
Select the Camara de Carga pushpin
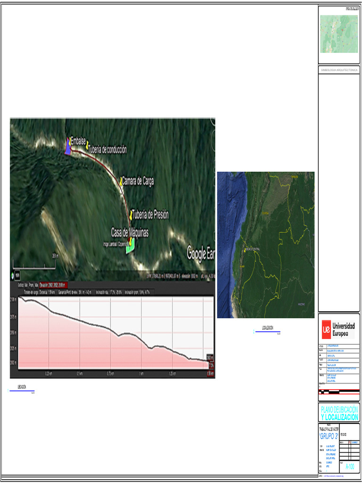coord(121,181)
